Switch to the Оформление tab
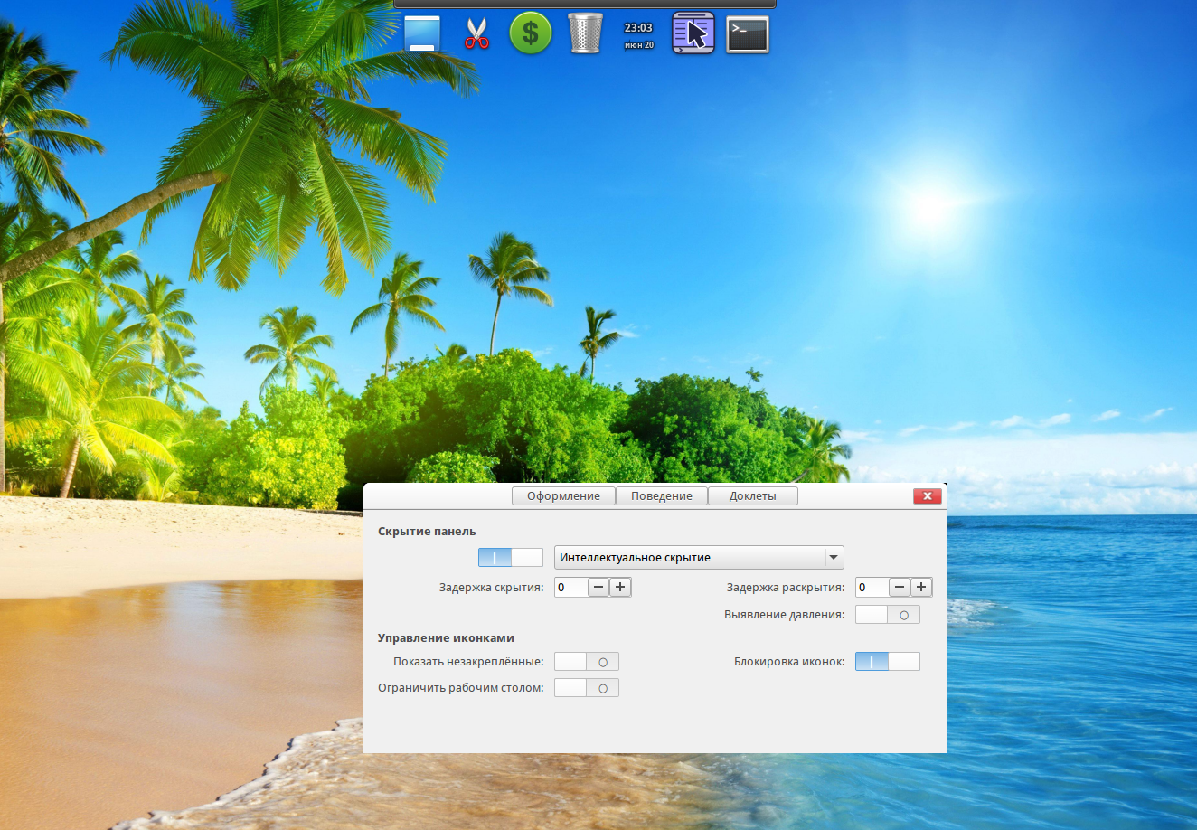 click(563, 495)
